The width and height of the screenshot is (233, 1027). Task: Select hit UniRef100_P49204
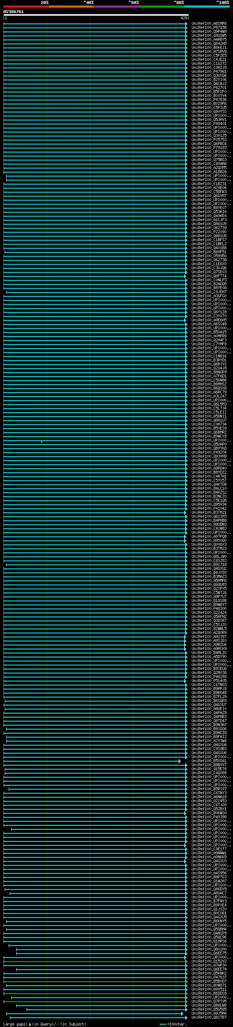[x=209, y=452]
